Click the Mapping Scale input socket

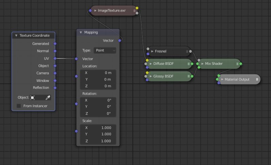click(76, 131)
